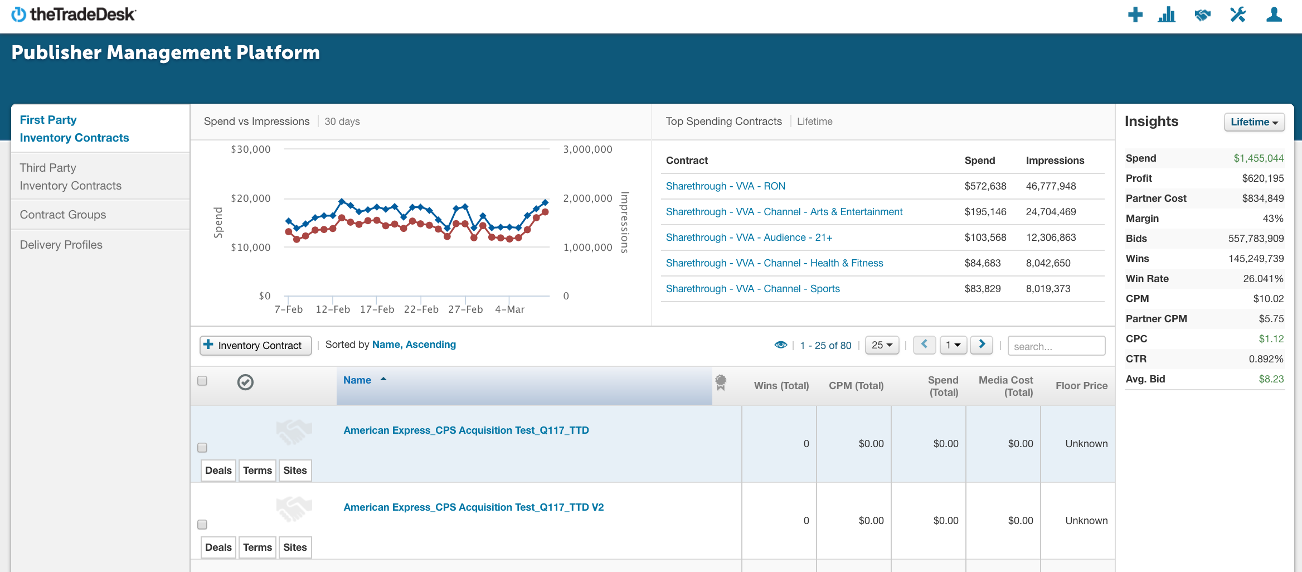Click CPM (Total) column header

(x=856, y=386)
